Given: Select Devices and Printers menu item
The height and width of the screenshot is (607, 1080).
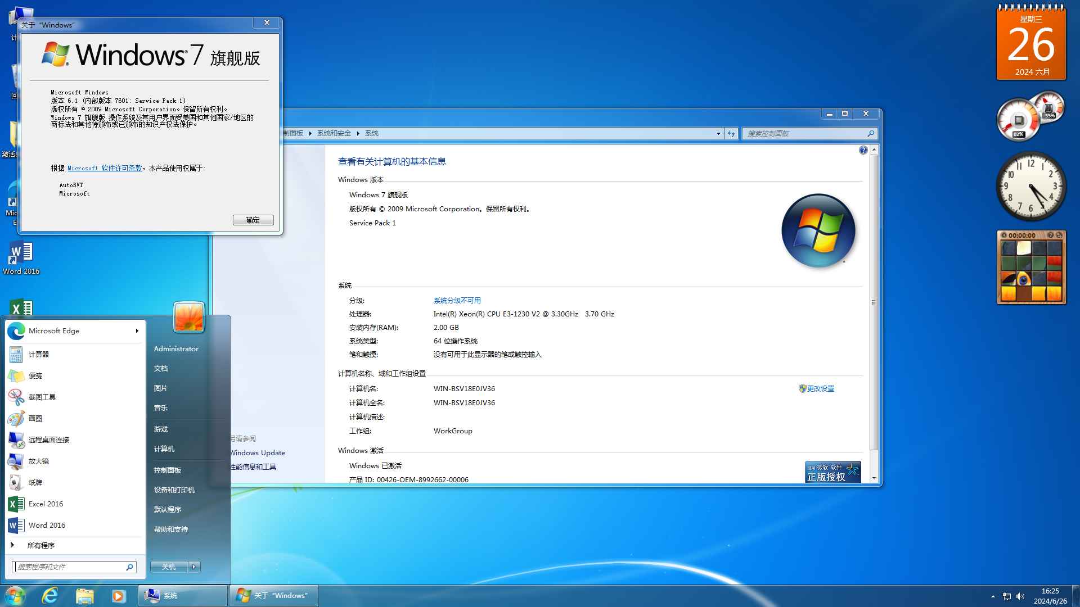Looking at the screenshot, I should tap(174, 490).
